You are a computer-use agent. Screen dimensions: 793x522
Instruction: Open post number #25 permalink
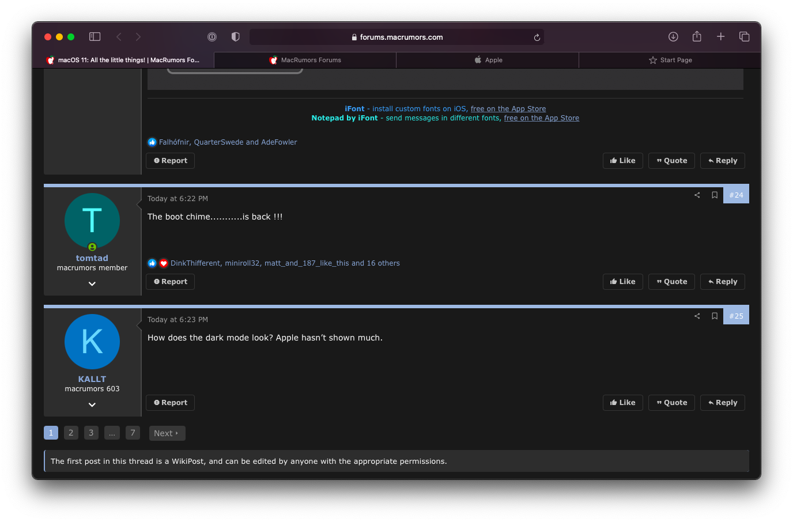tap(736, 316)
